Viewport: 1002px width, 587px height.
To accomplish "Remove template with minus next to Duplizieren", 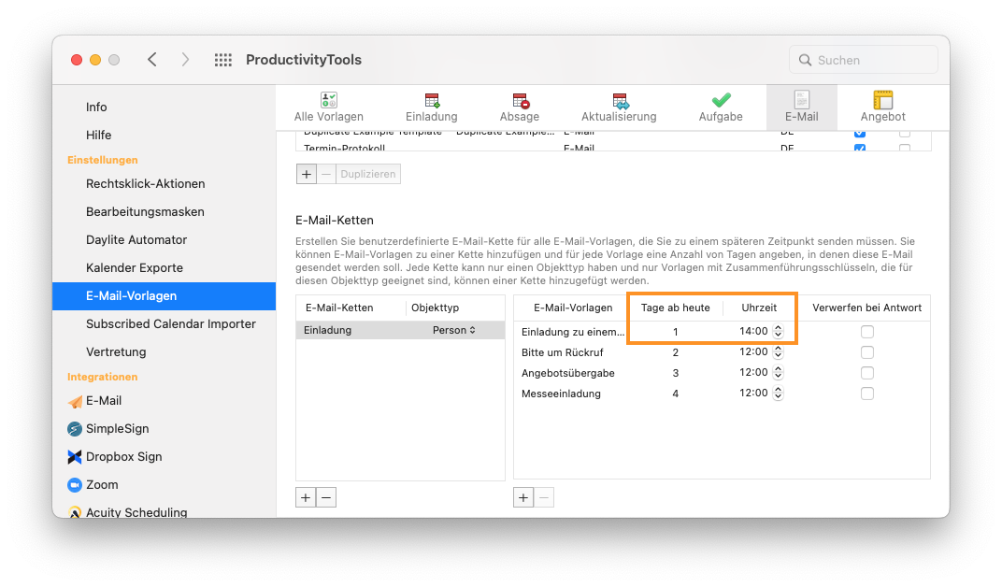I will 326,174.
